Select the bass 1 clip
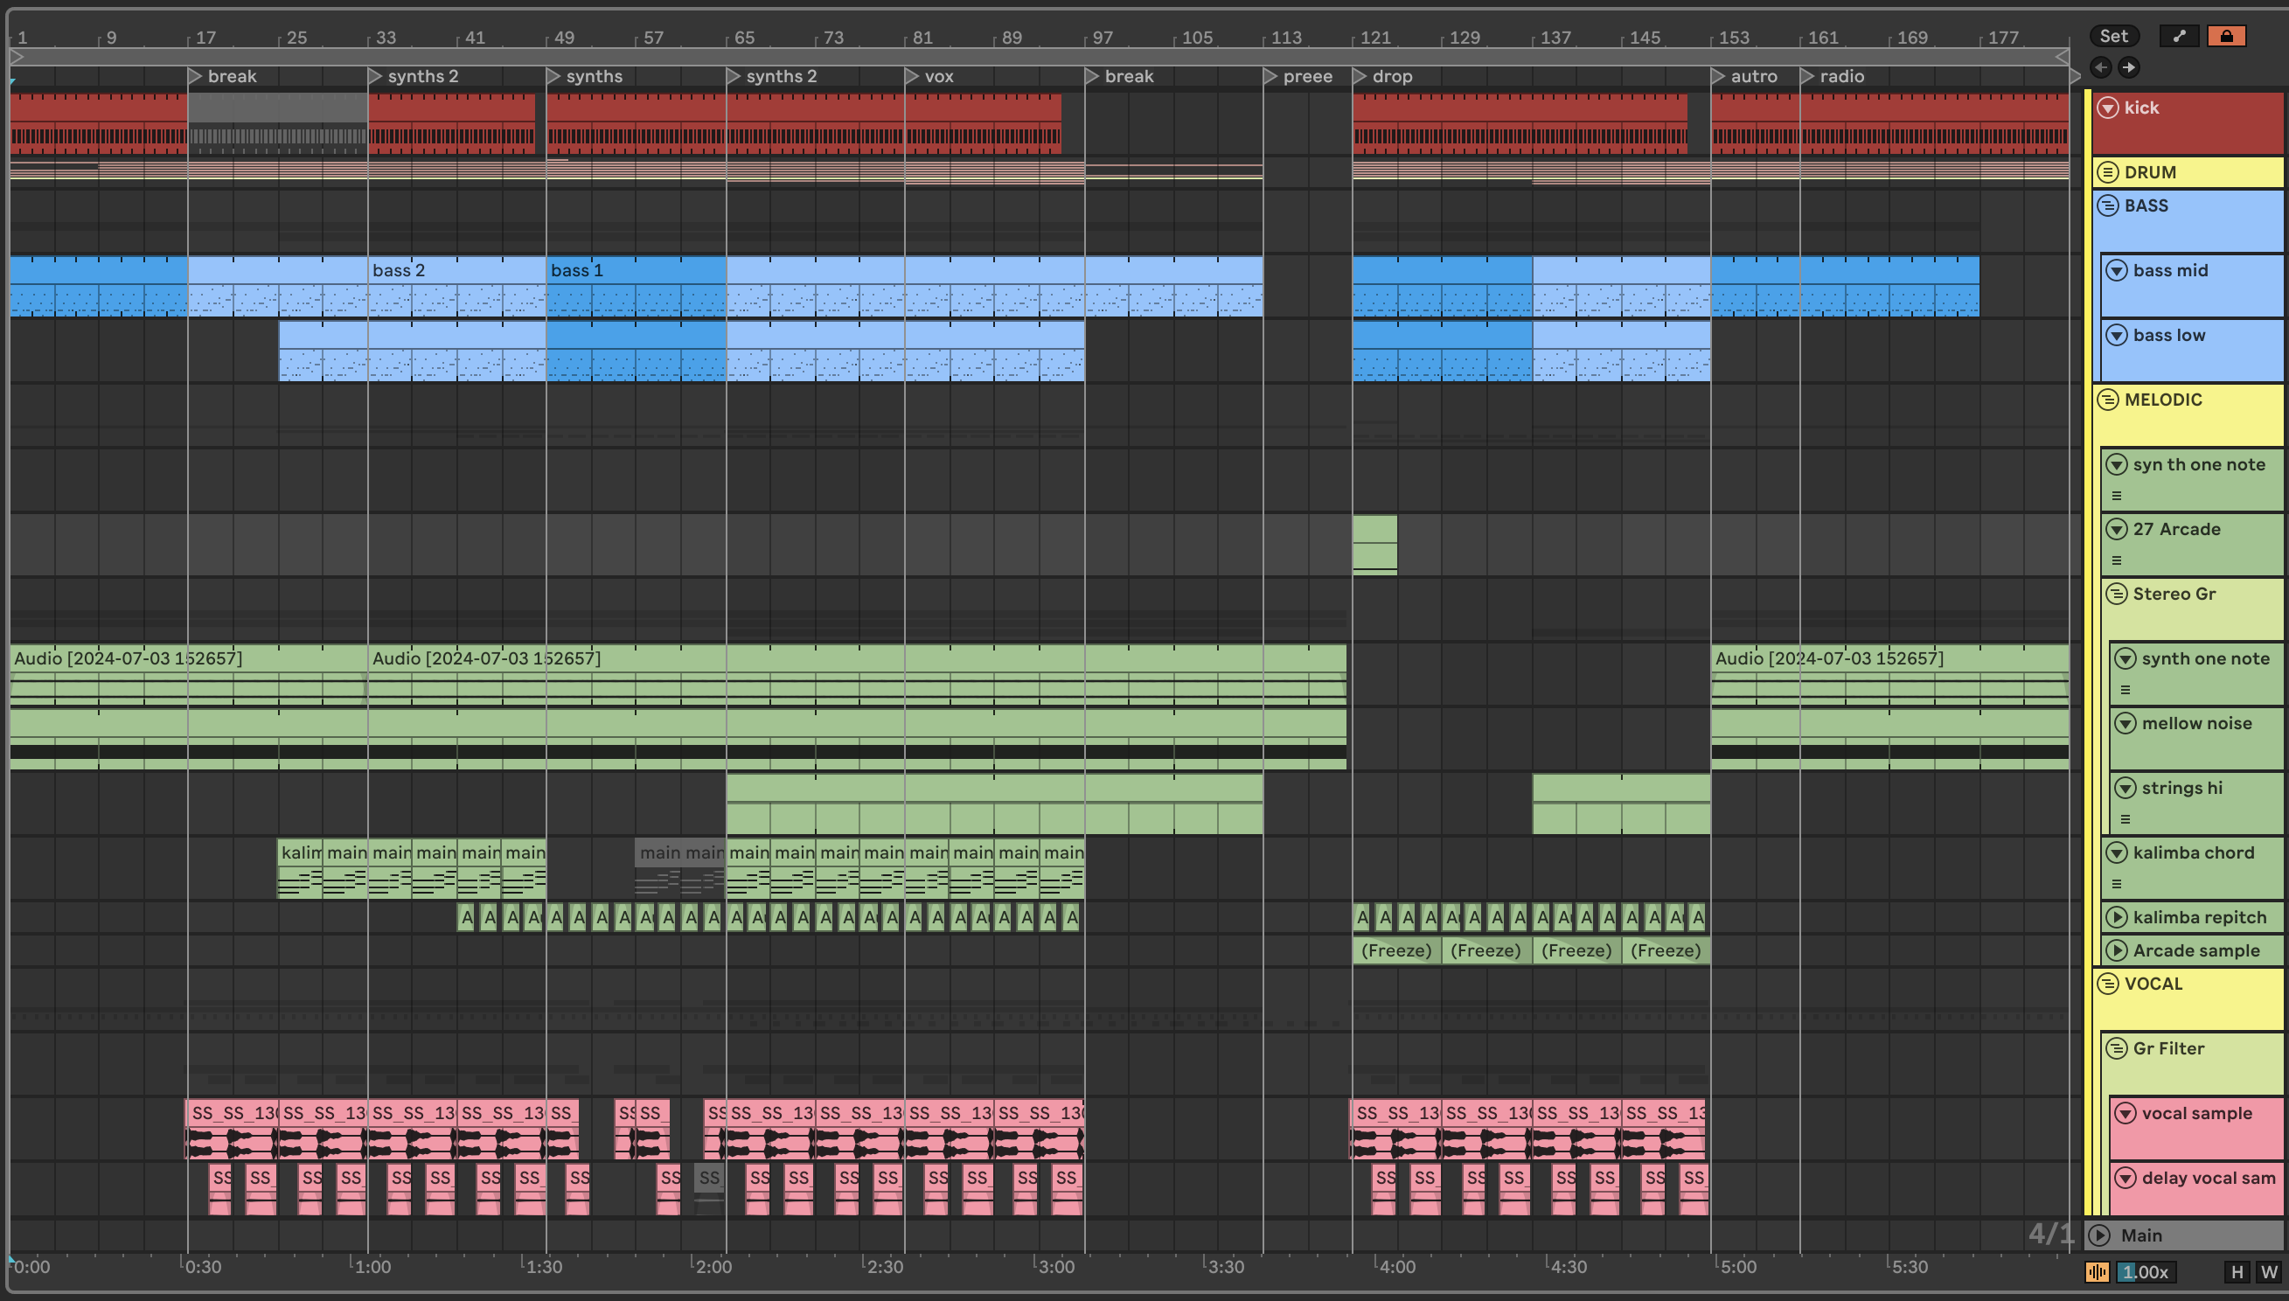Viewport: 2289px width, 1301px height. click(635, 270)
